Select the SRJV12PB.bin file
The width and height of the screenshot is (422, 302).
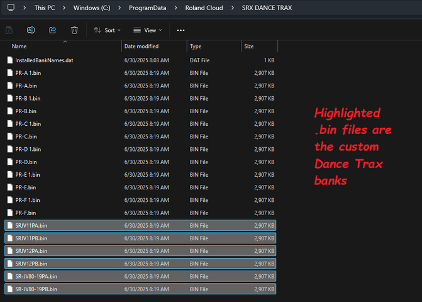(140, 264)
